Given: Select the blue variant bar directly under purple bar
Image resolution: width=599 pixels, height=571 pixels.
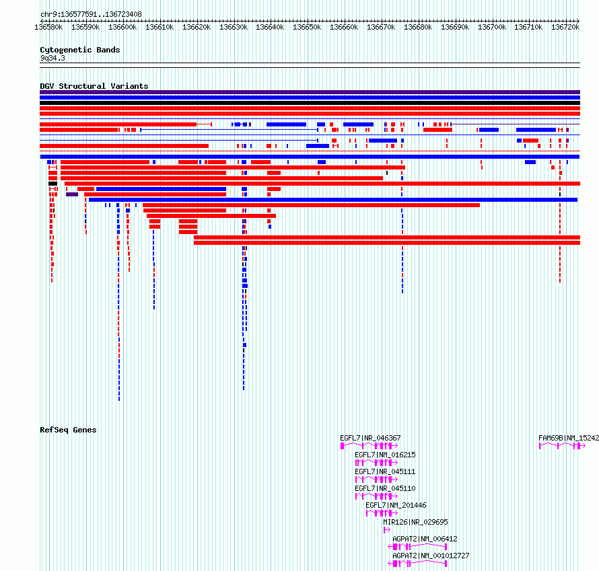Looking at the screenshot, I should (310, 98).
